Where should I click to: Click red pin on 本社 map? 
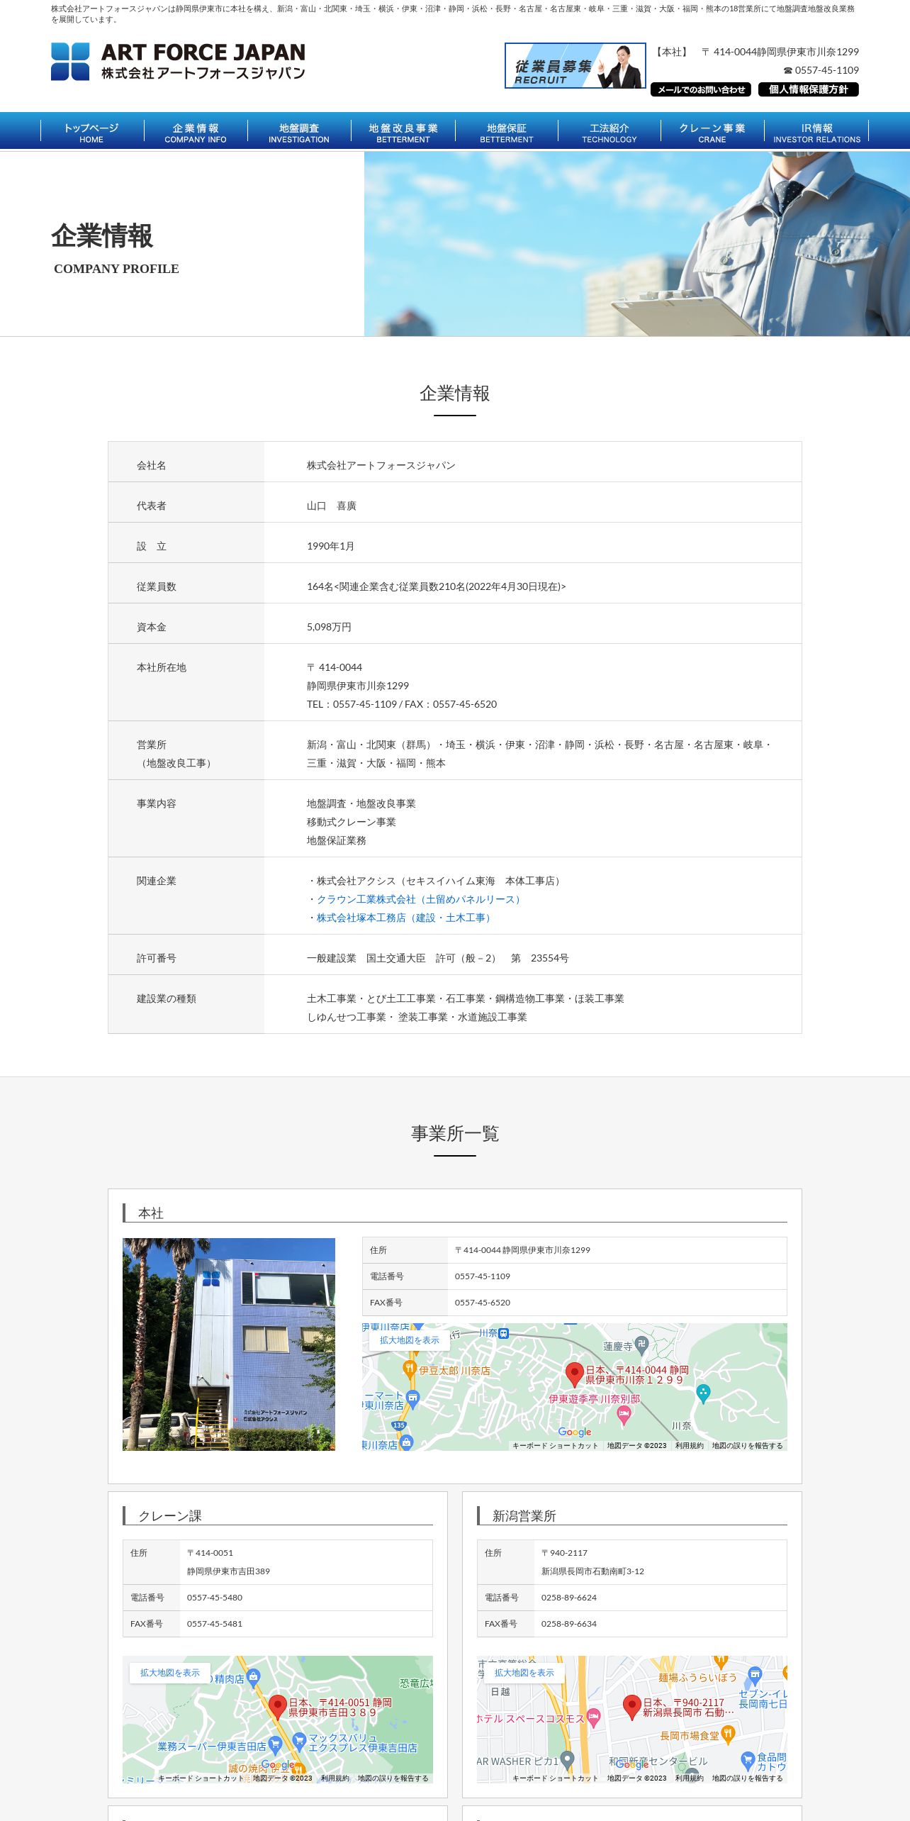pos(574,1374)
